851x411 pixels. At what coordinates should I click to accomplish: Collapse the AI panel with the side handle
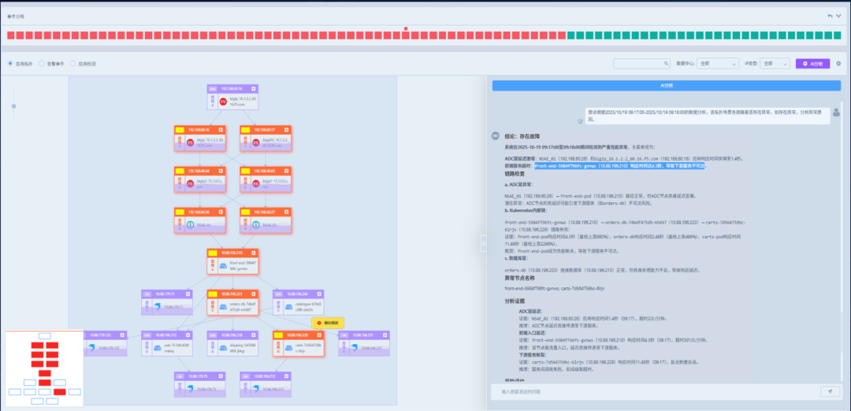483,243
